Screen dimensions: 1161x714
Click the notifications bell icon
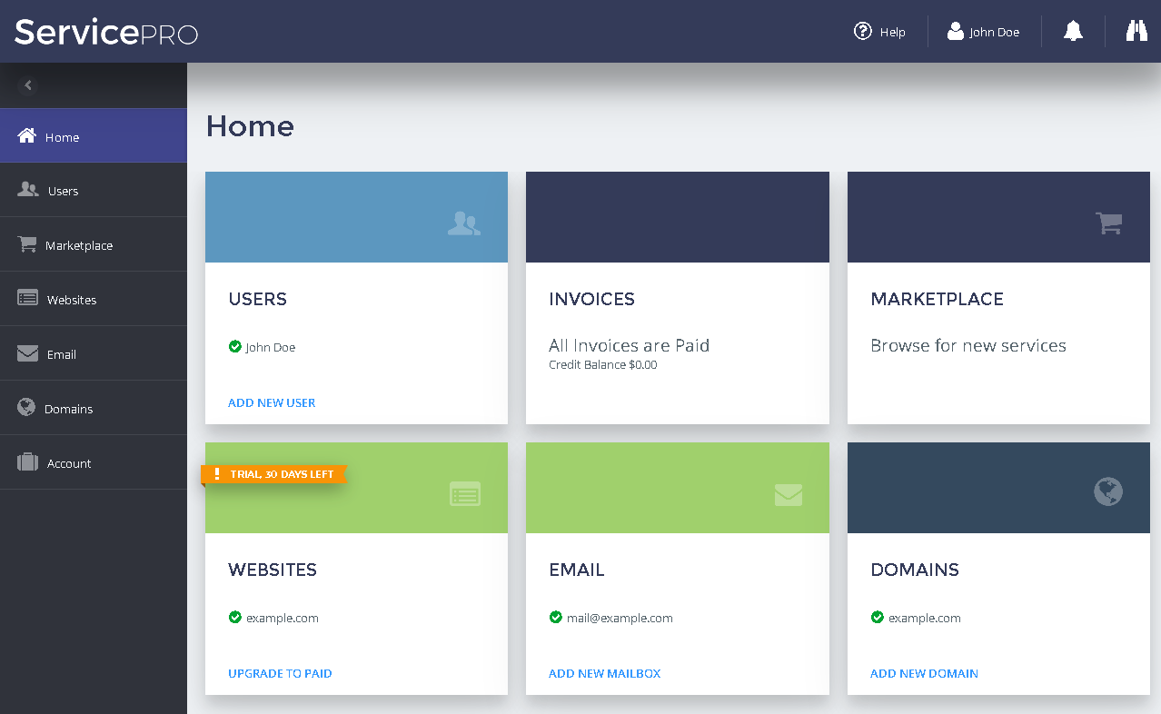coord(1073,32)
